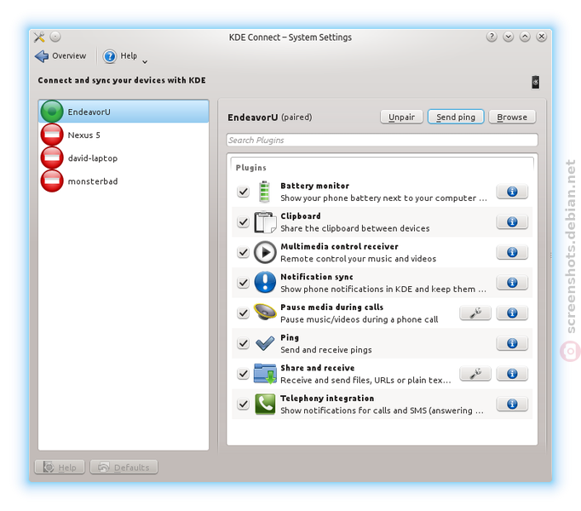Viewport: 581px width, 511px height.
Task: Open info for Battery monitor plugin
Action: [x=512, y=192]
